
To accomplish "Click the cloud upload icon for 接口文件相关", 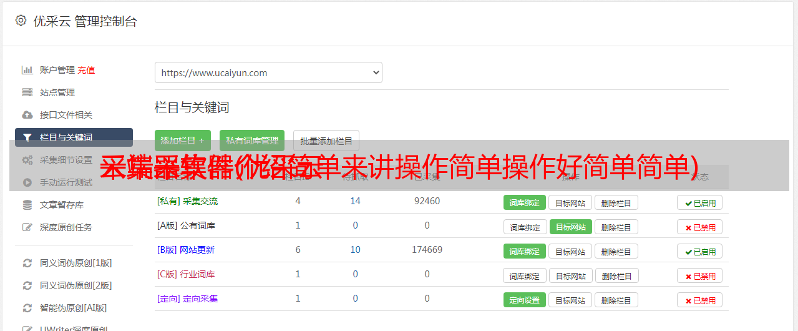I will tap(27, 115).
